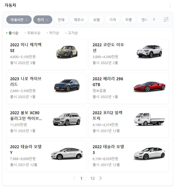Open 2023 니로 하이브리드 title
175x189 pixels.
coord(26,82)
